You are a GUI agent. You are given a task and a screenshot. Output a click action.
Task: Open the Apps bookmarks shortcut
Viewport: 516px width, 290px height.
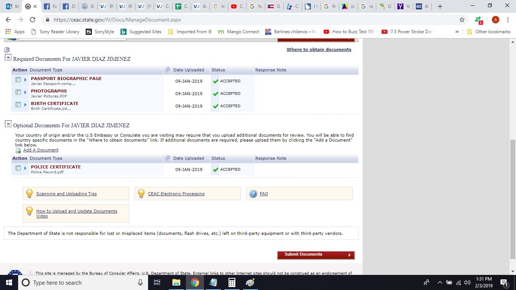15,32
